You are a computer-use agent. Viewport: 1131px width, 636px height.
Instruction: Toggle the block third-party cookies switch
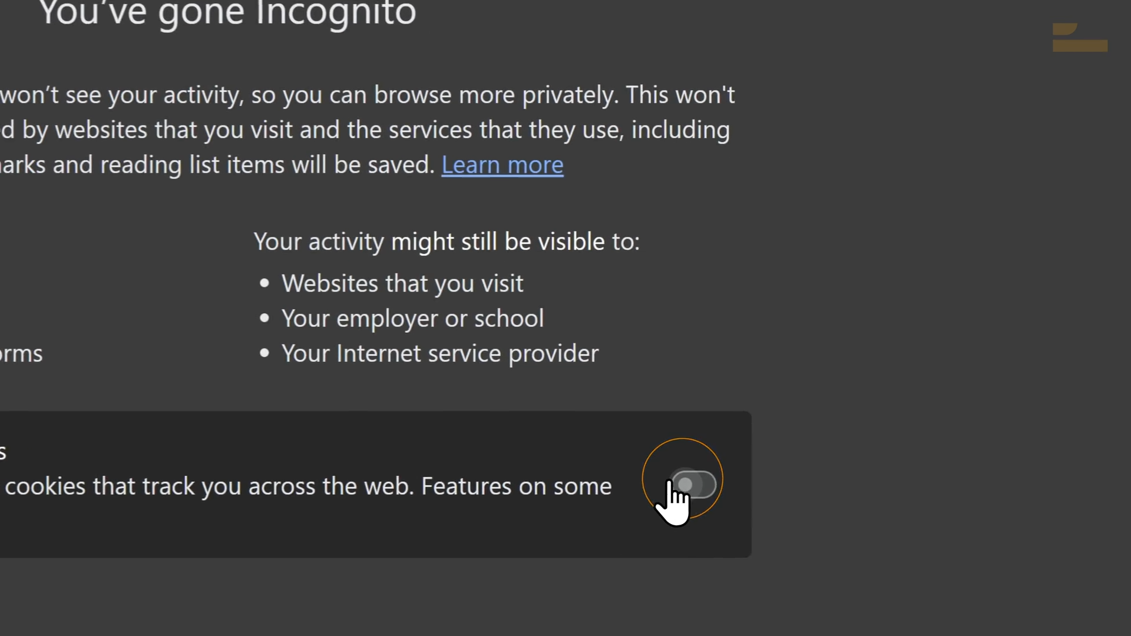(x=693, y=484)
